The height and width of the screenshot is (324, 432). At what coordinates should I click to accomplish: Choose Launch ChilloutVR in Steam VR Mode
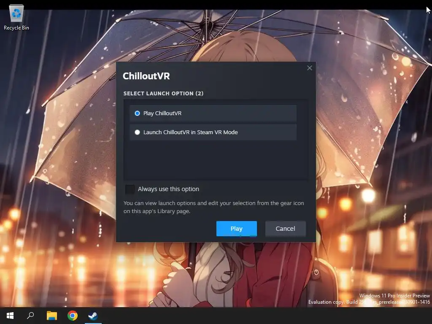pyautogui.click(x=213, y=132)
